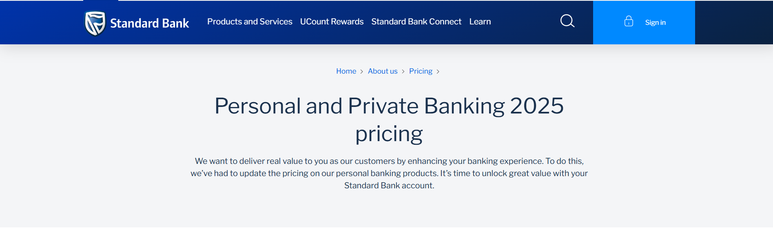Image resolution: width=773 pixels, height=229 pixels.
Task: Select Standard Bank Connect in navigation
Action: [x=416, y=22]
